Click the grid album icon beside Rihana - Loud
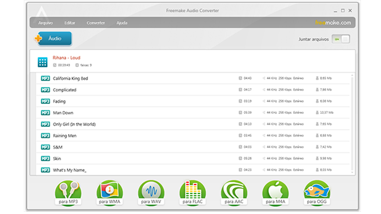This screenshot has height=214, width=381. (42, 62)
